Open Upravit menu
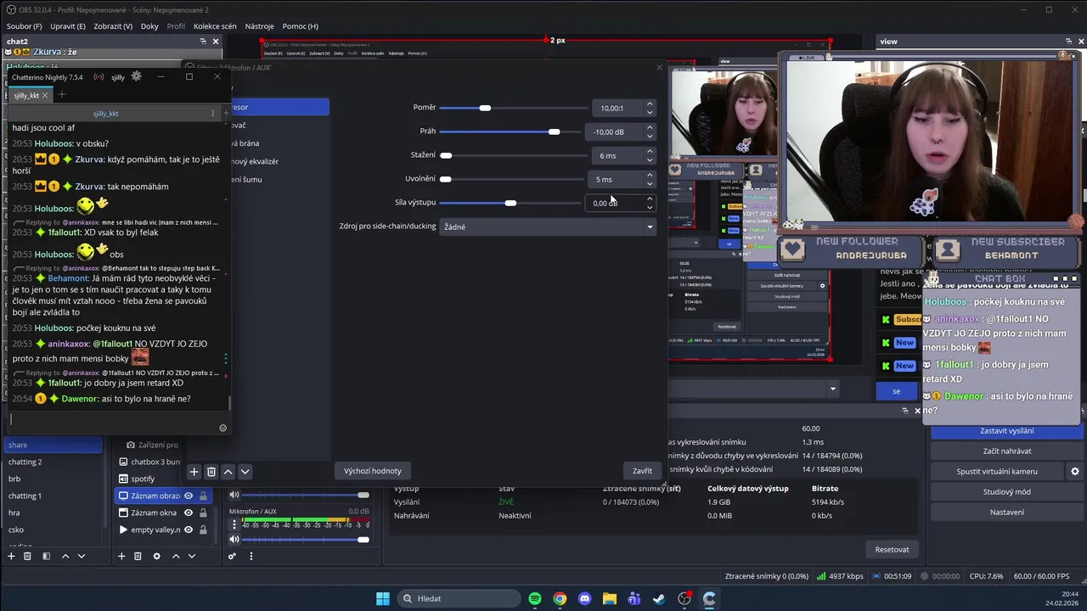This screenshot has height=611, width=1087. [x=68, y=26]
